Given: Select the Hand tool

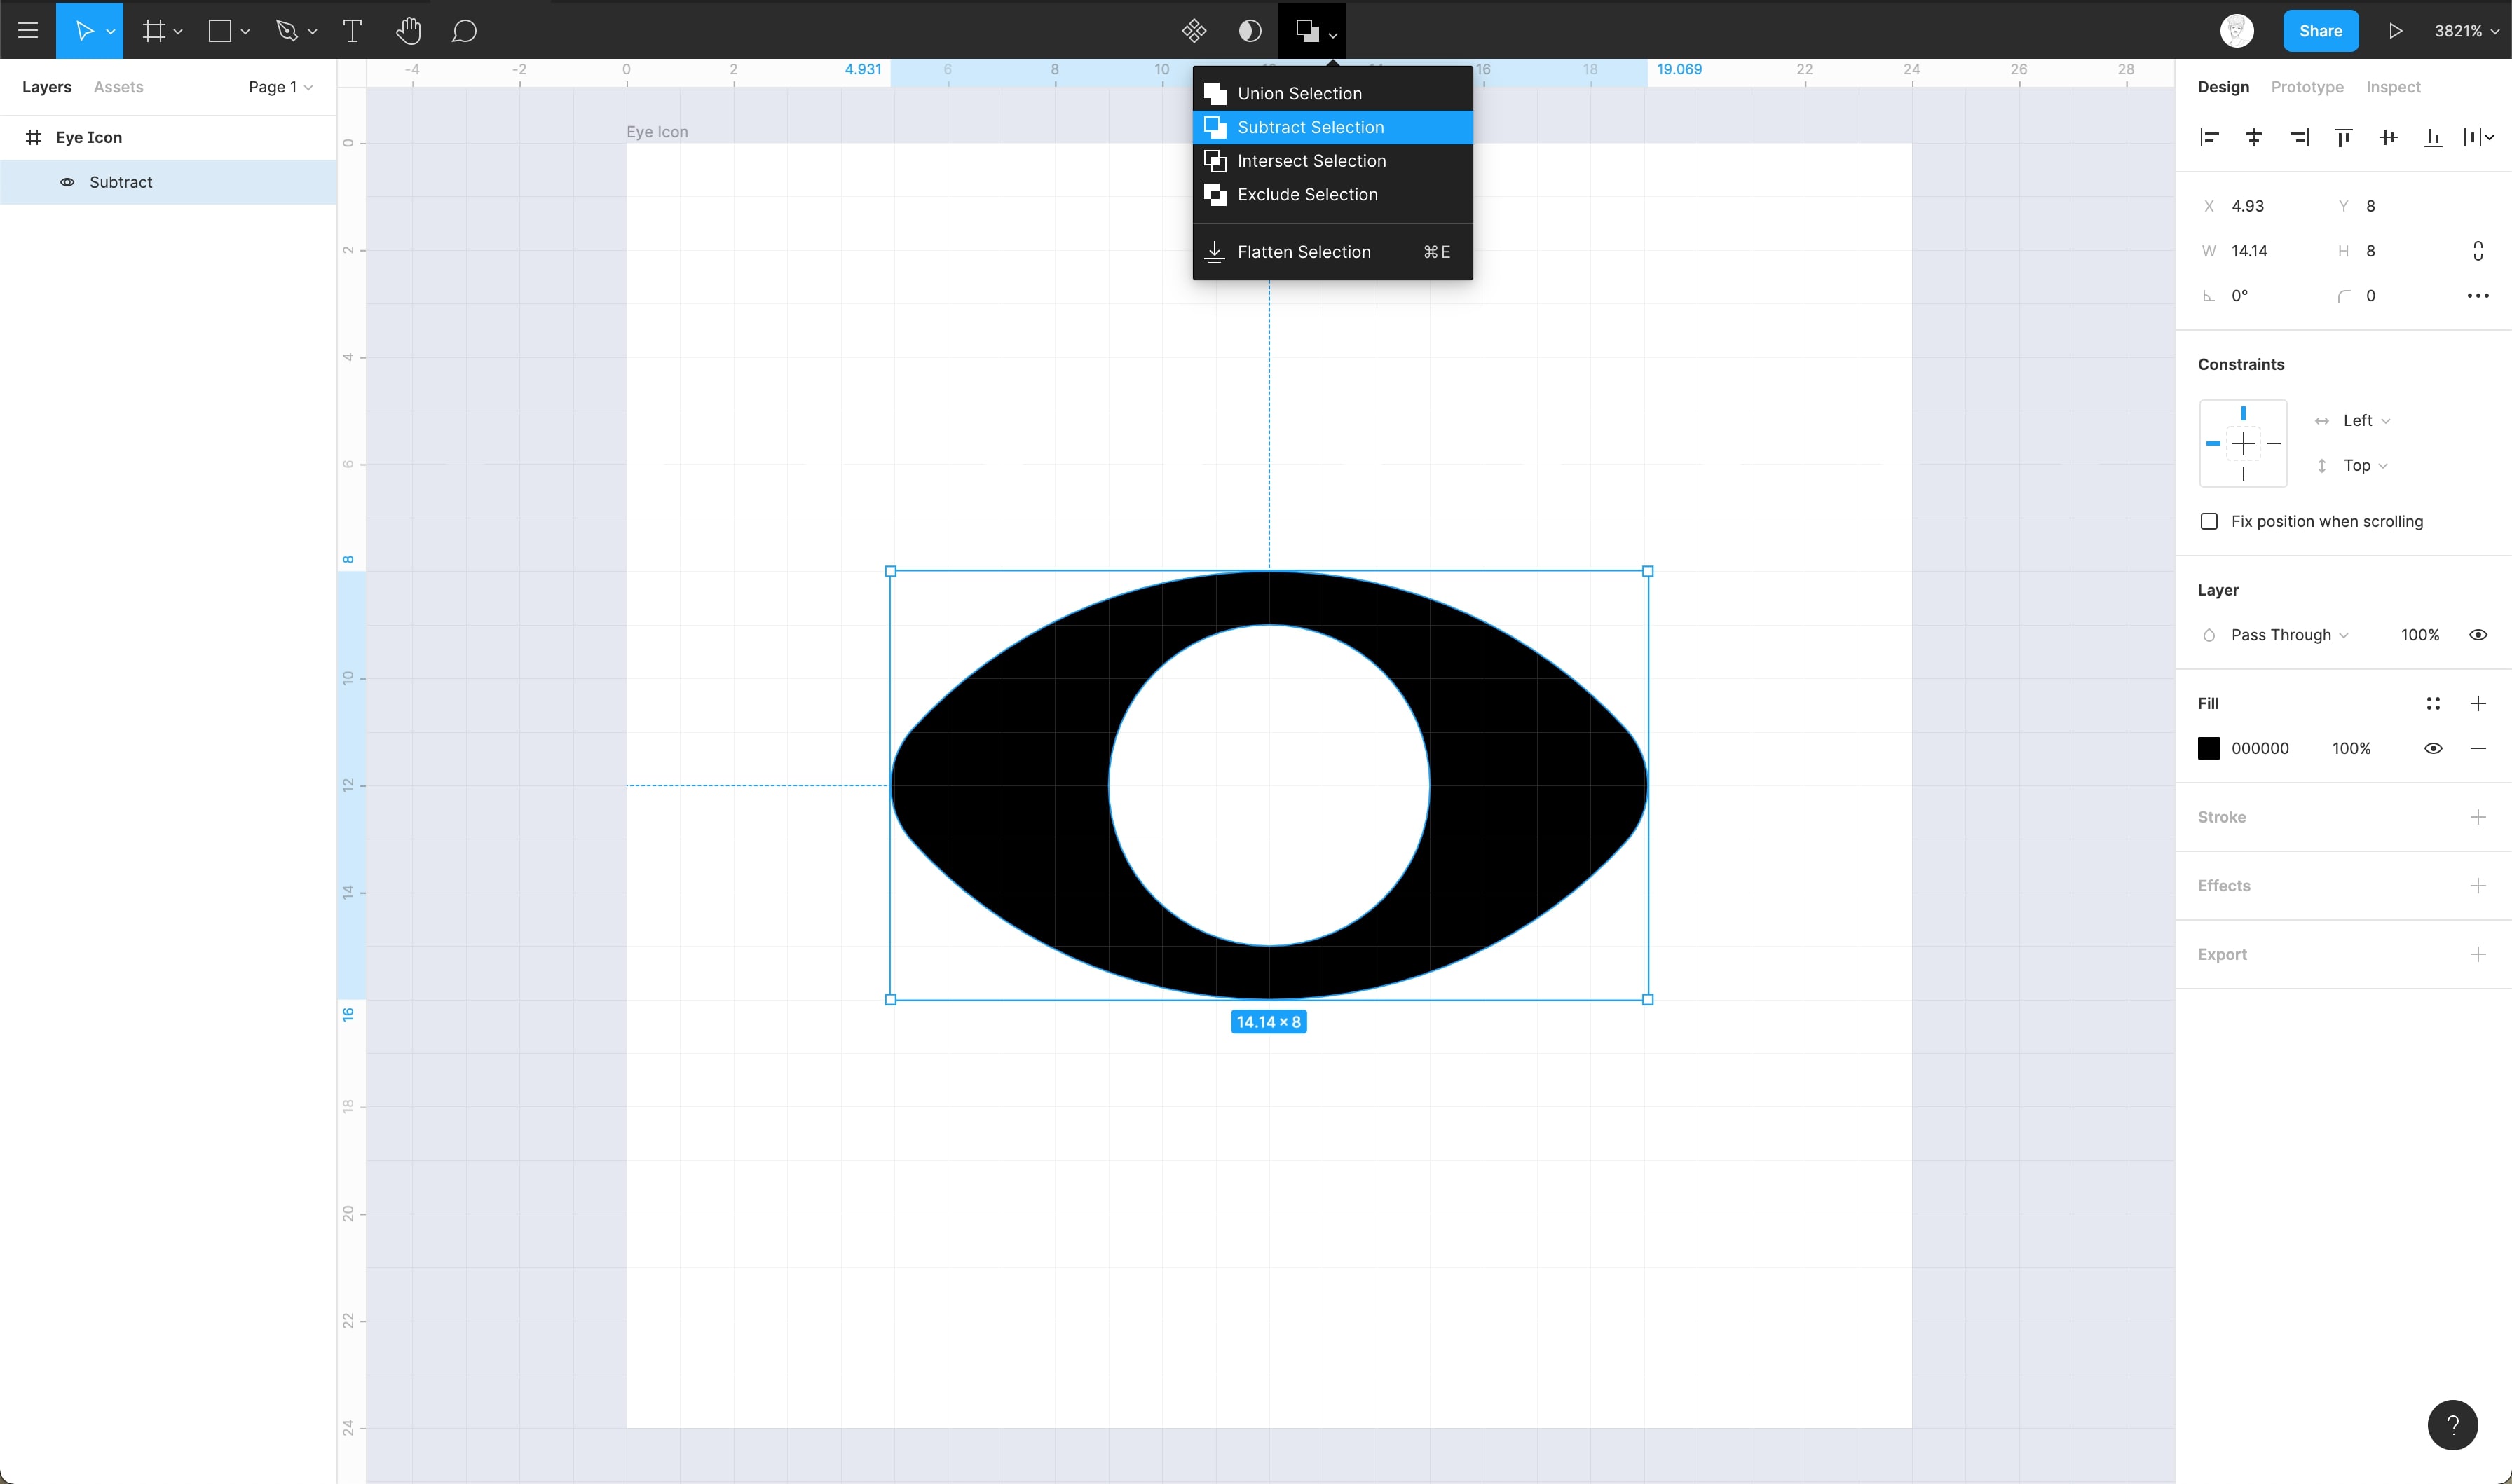Looking at the screenshot, I should [408, 31].
